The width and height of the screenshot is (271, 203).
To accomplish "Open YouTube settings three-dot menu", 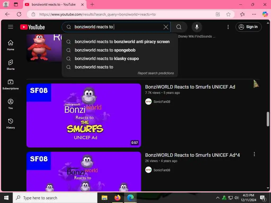I will point(228,27).
